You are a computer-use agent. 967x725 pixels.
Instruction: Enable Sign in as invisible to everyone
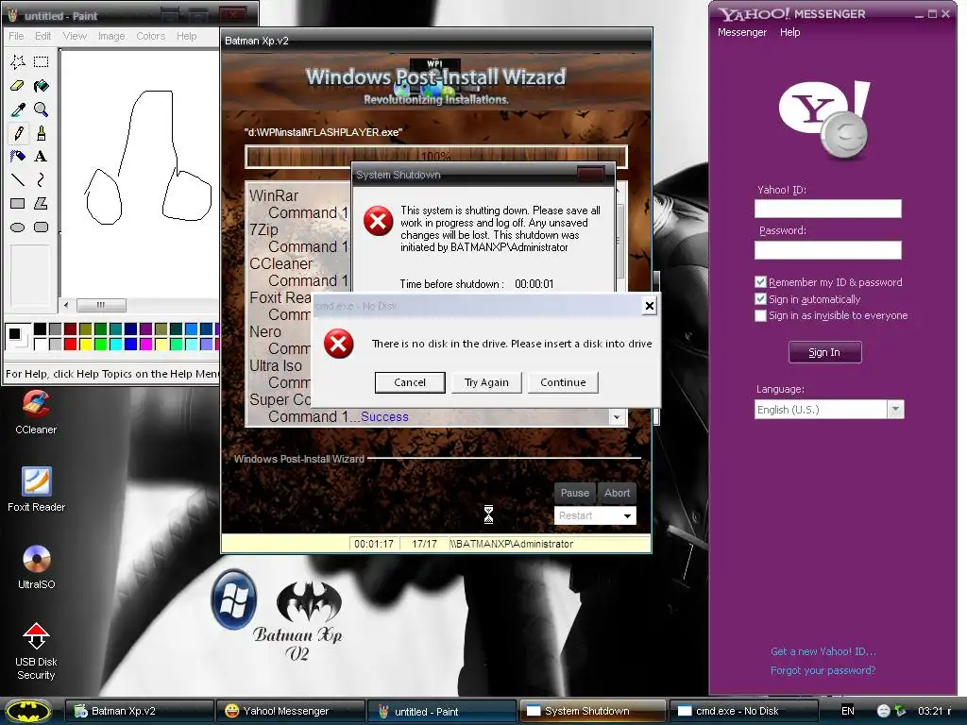coord(760,315)
